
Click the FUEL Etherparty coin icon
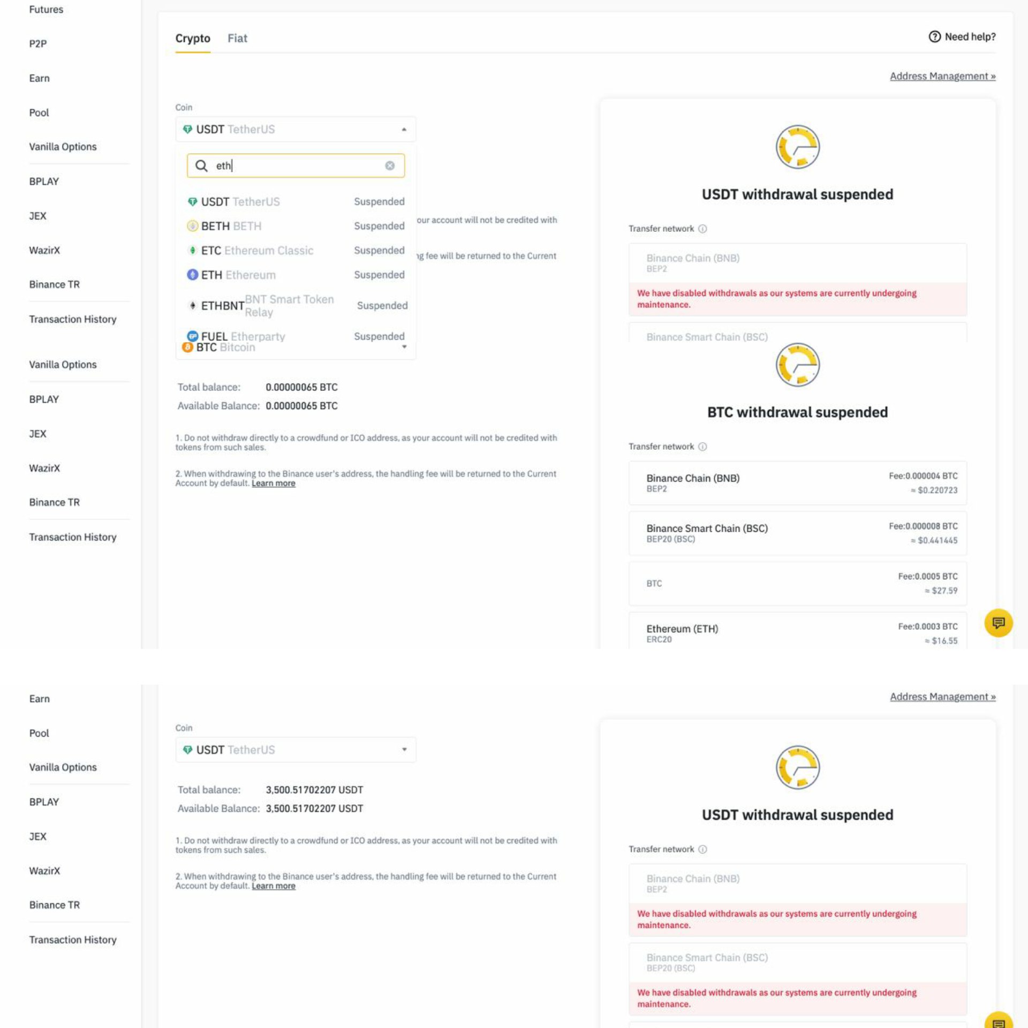tap(193, 336)
